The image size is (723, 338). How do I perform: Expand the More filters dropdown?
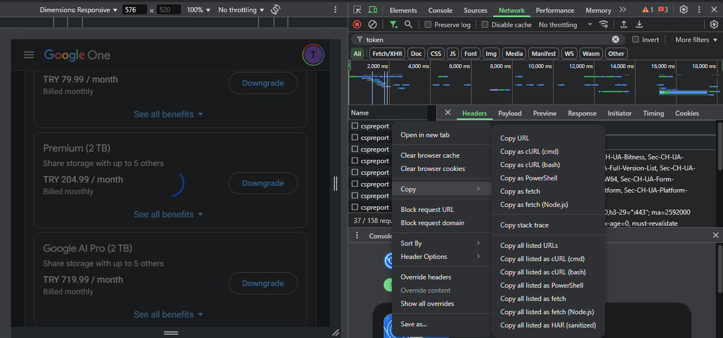(695, 39)
